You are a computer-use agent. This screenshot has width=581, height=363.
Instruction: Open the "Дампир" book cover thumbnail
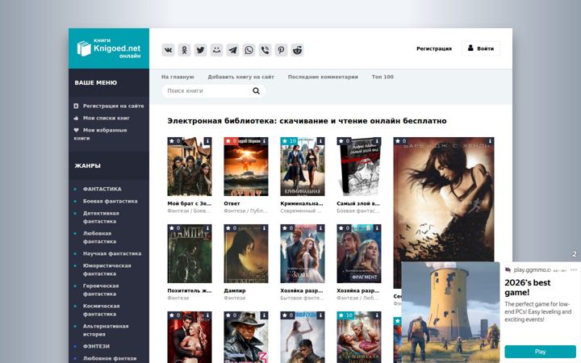[x=246, y=254]
